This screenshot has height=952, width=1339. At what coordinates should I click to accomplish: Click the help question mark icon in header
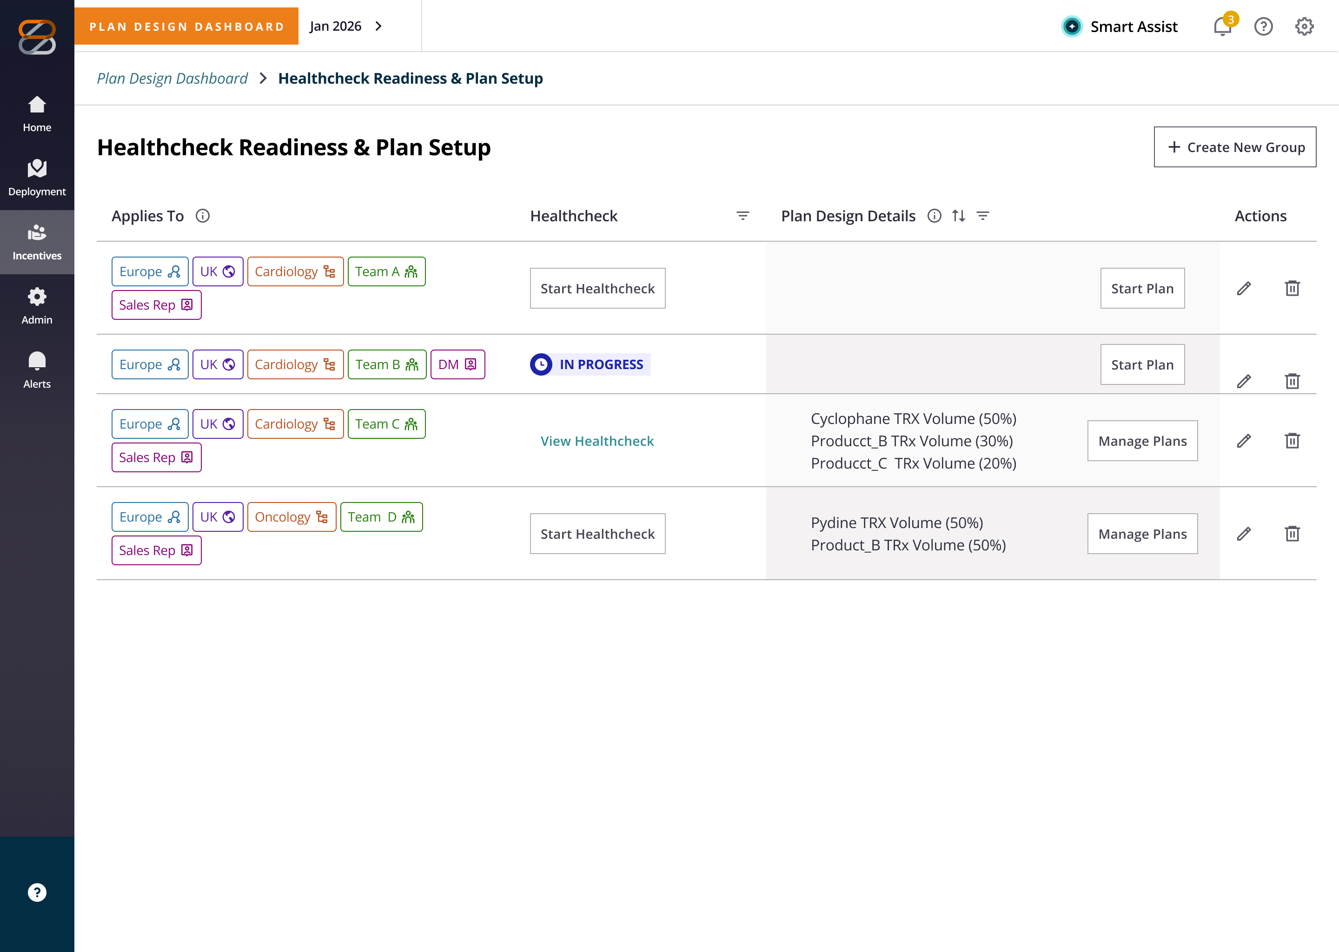tap(1263, 26)
